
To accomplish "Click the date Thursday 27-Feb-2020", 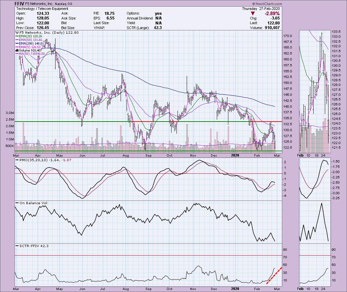I will 261,9.
